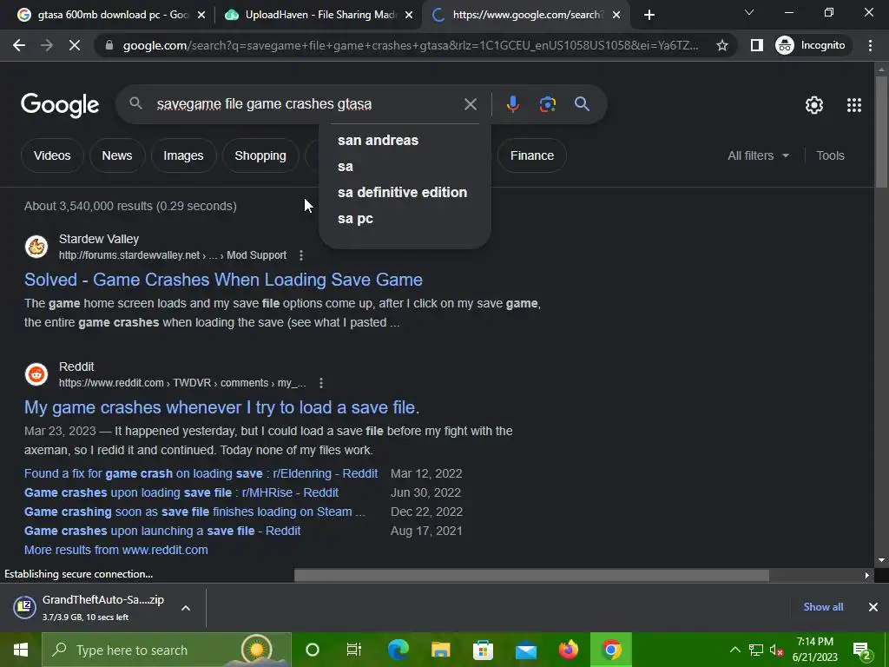The image size is (889, 667).
Task: Click the vertical page scrollbar thumb
Action: coord(881,132)
